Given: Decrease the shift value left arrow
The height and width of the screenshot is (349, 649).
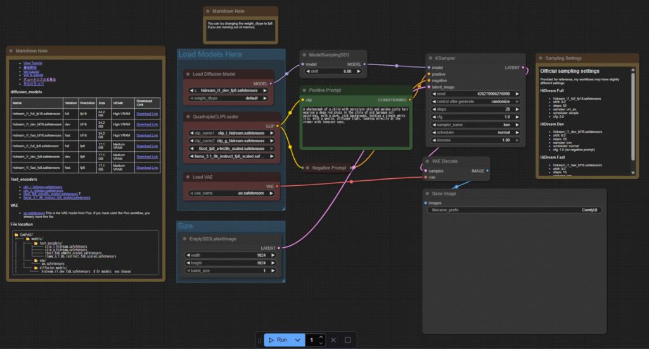Looking at the screenshot, I should click(308, 71).
